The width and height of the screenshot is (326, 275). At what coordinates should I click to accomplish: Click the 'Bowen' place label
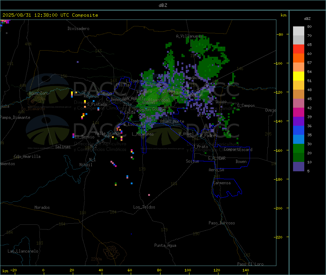click(241, 162)
